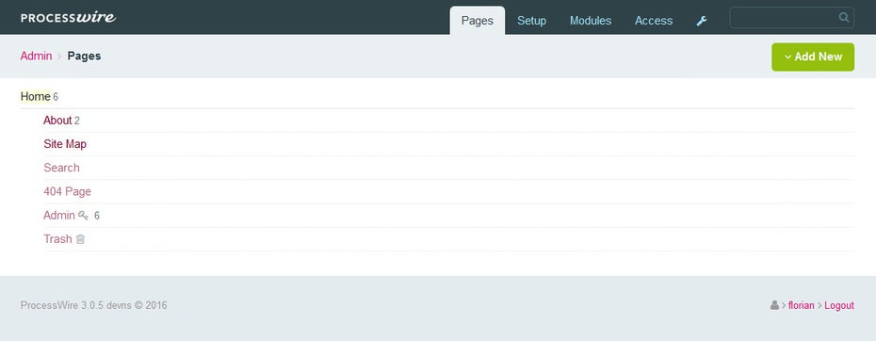
Task: Click the Admin breadcrumb link
Action: pos(37,56)
